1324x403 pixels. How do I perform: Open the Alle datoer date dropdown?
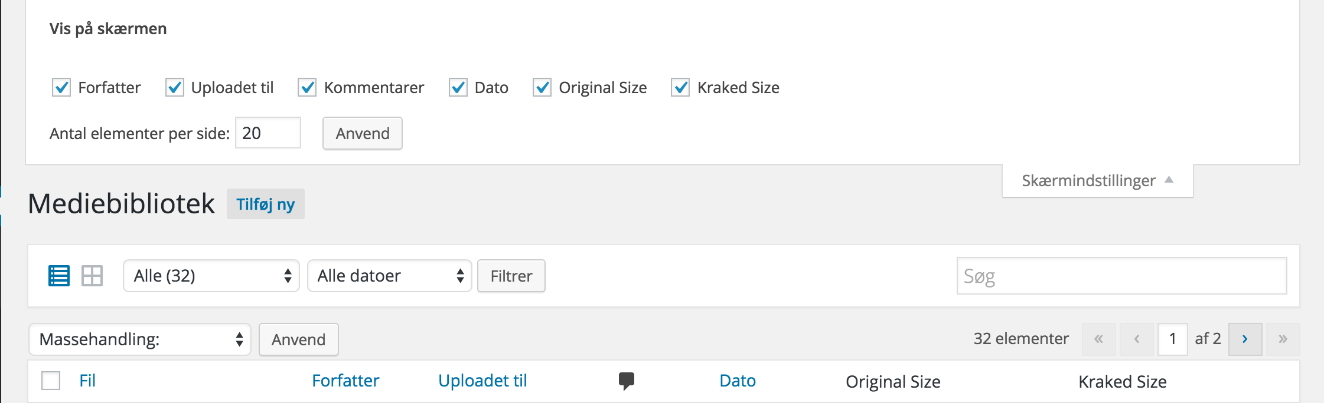click(x=390, y=276)
